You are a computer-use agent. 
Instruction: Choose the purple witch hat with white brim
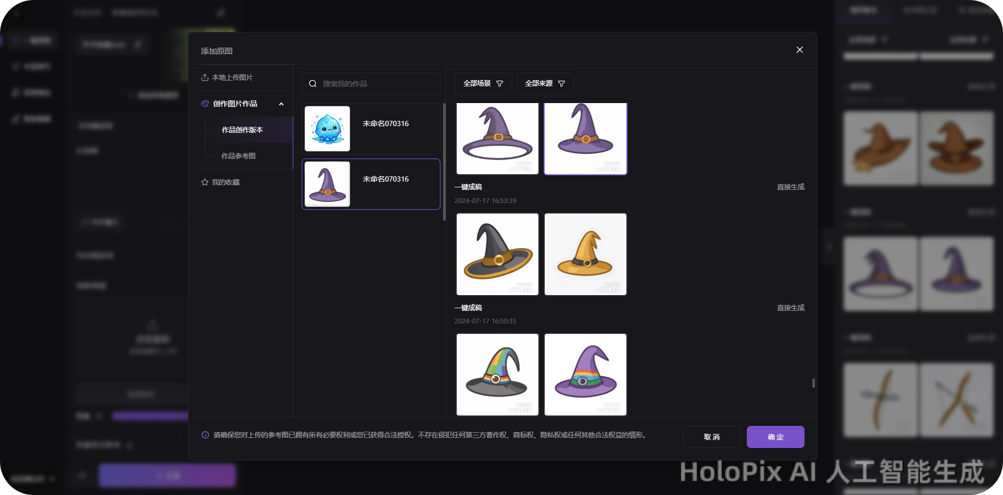pos(498,138)
